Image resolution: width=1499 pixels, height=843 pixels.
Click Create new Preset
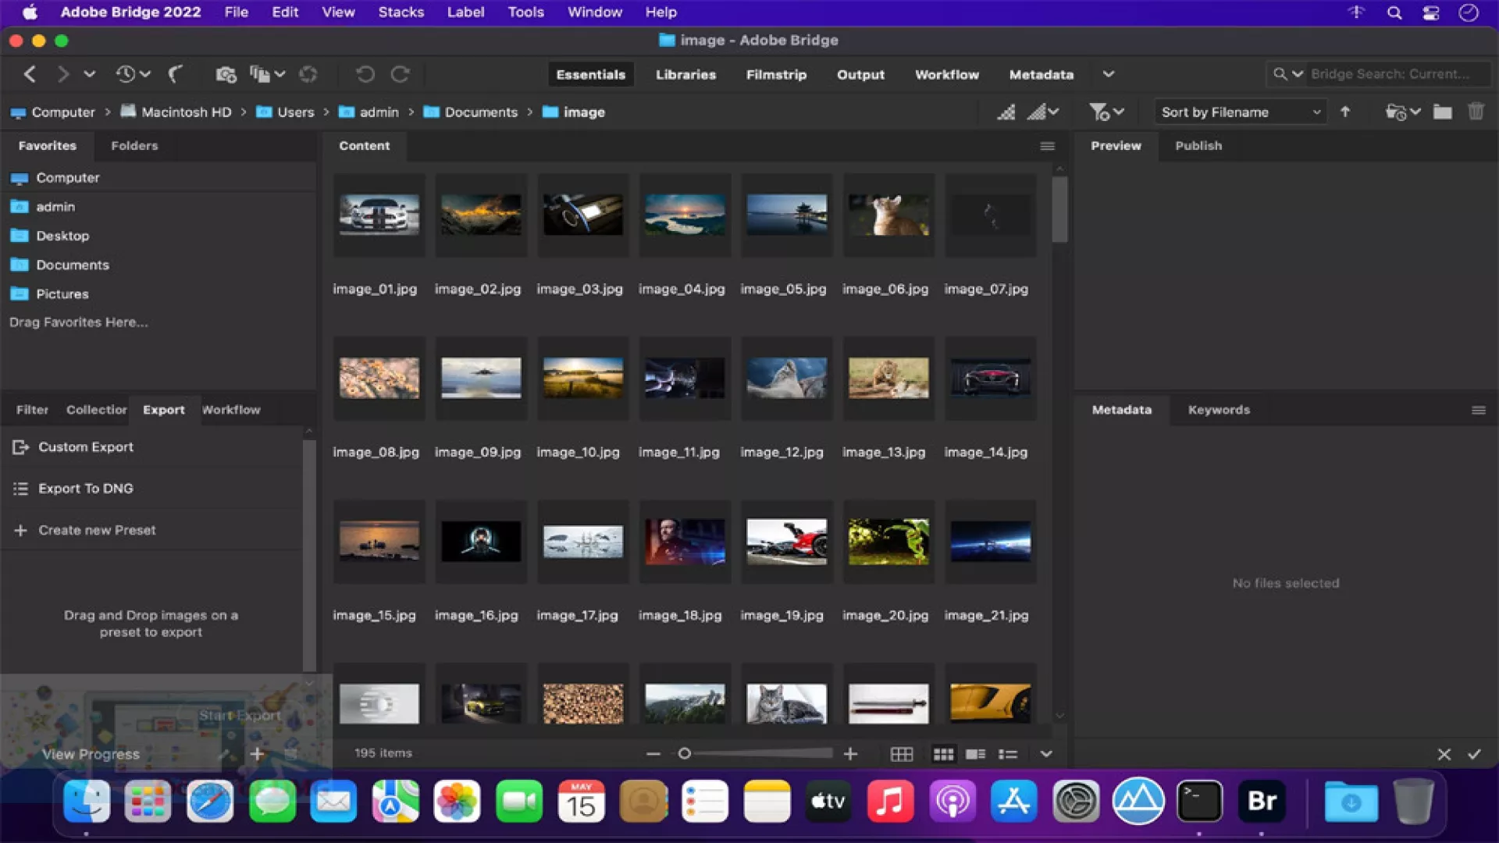click(x=97, y=530)
